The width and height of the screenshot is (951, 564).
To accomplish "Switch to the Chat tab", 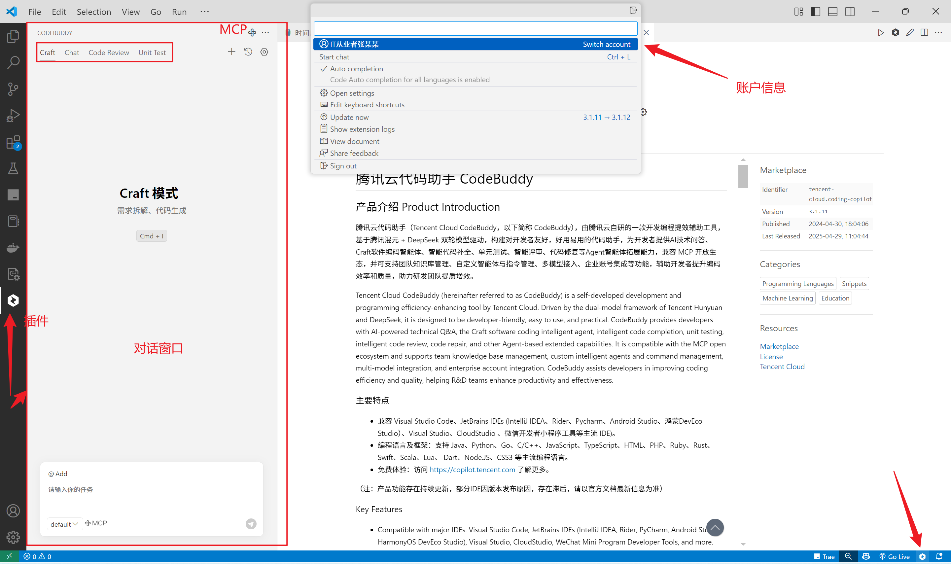I will (72, 53).
